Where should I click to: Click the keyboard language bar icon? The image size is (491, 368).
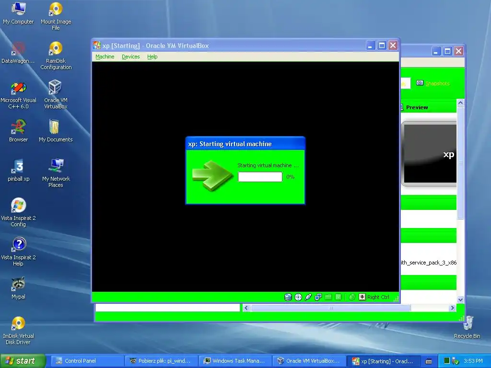tap(429, 361)
